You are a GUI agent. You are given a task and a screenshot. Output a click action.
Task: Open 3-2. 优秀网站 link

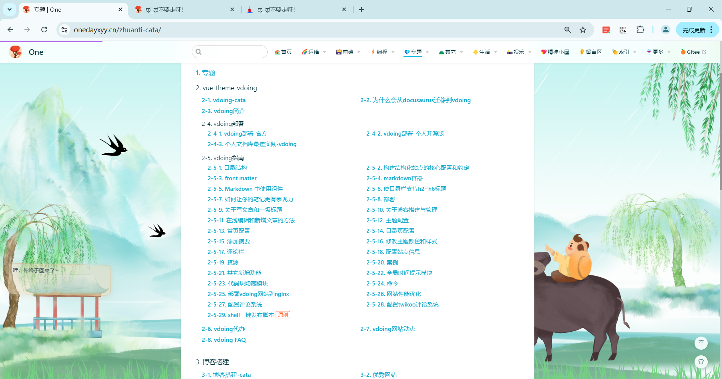coord(378,375)
